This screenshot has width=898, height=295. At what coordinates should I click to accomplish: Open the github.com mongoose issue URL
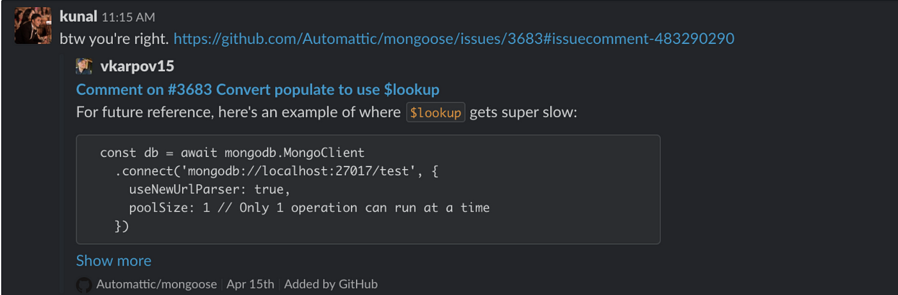coord(453,39)
